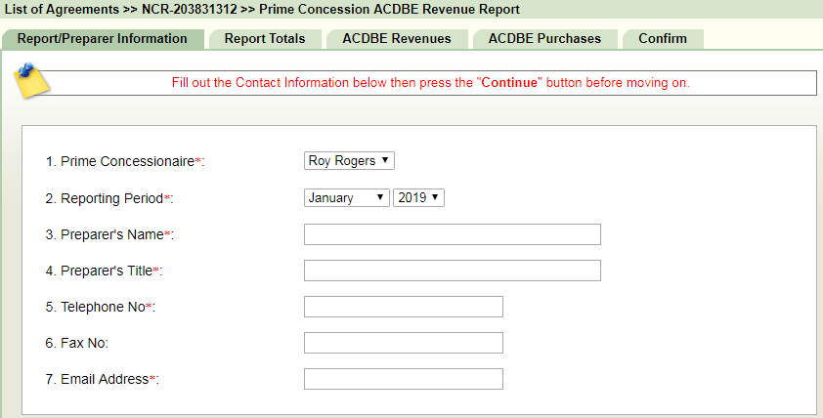Image resolution: width=823 pixels, height=418 pixels.
Task: Open the ACDBE Revenues tab
Action: pyautogui.click(x=396, y=39)
